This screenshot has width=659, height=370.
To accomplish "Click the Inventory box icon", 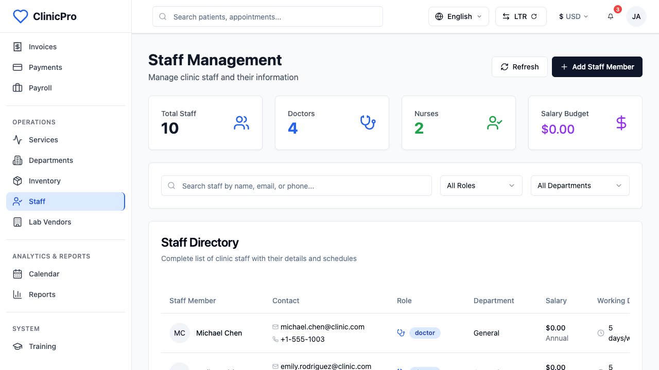I will click(x=18, y=181).
